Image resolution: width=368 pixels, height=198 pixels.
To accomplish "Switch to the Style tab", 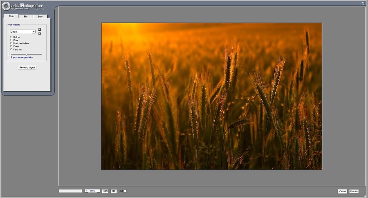I will (x=40, y=17).
